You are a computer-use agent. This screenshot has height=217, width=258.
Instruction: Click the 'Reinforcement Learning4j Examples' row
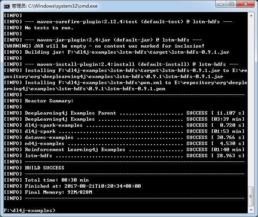coord(124,150)
